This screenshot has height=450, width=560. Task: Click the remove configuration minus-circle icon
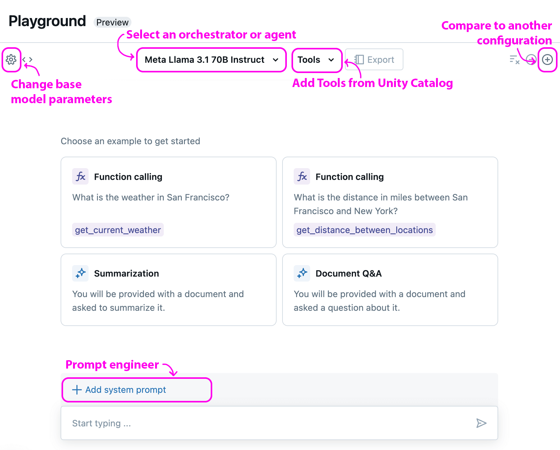point(531,59)
